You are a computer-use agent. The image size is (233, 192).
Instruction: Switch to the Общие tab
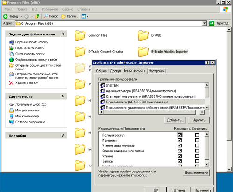(102, 71)
